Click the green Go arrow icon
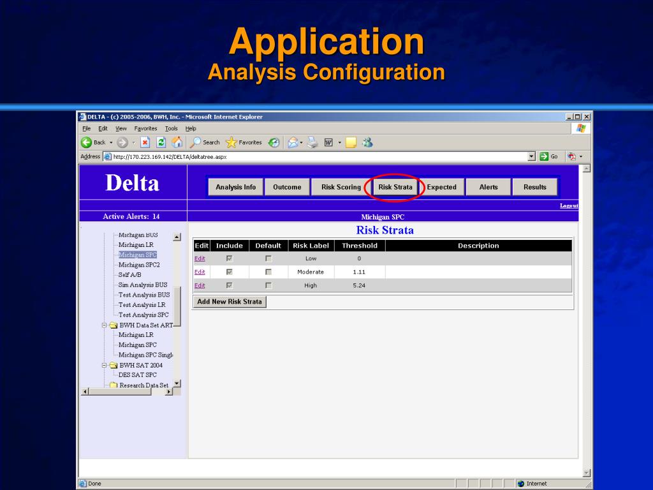Viewport: 653px width, 490px height. pos(544,156)
